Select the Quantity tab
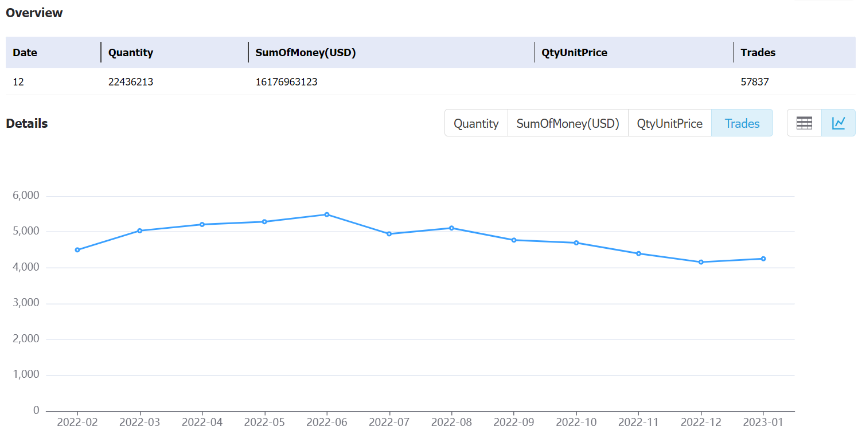This screenshot has width=858, height=430. click(476, 123)
